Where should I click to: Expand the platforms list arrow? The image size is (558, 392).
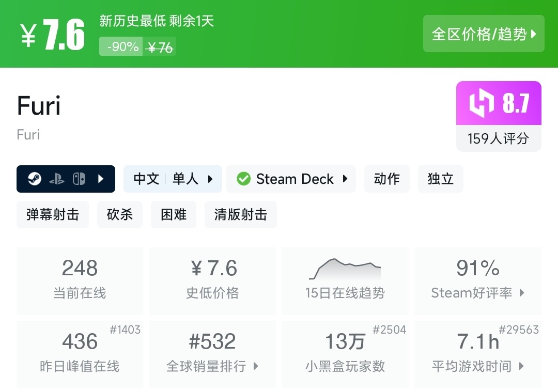(x=101, y=179)
